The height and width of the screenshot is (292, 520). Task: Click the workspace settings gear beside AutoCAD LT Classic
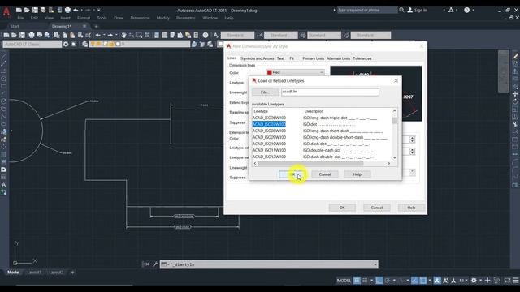coord(66,44)
